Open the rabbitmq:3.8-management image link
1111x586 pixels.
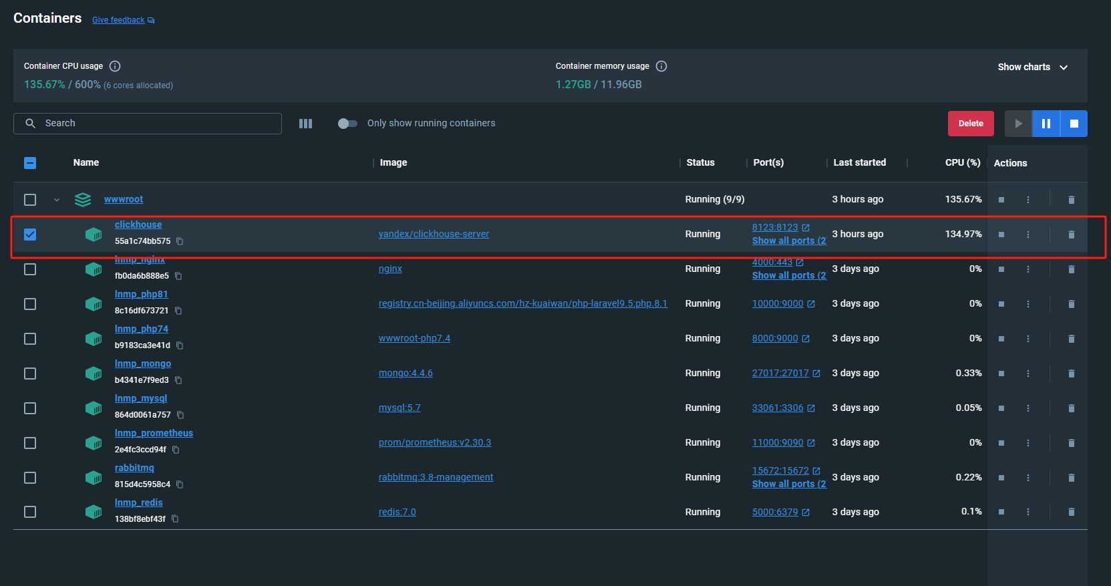[436, 478]
